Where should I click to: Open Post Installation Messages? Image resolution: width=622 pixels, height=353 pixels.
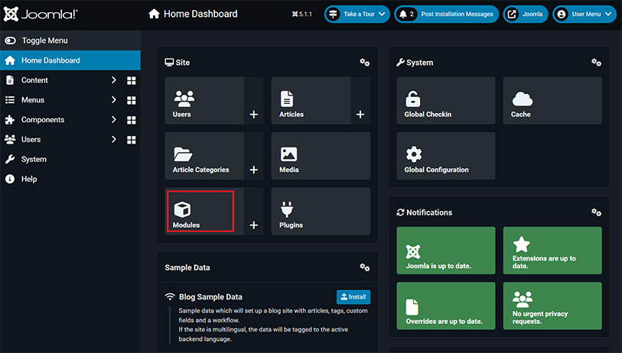447,15
